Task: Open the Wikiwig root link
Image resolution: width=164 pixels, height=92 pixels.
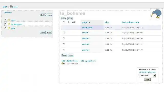Action: tap(8, 13)
